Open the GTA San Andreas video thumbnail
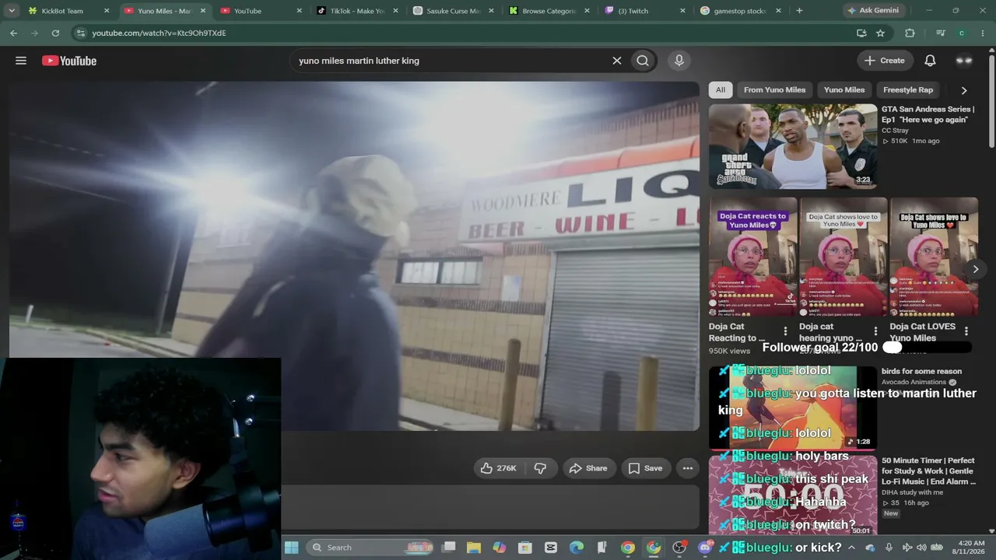996x560 pixels. [793, 146]
